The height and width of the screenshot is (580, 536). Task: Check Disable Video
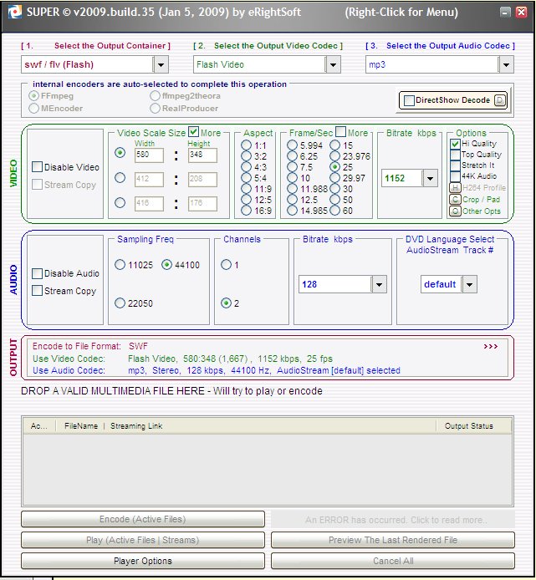click(37, 167)
